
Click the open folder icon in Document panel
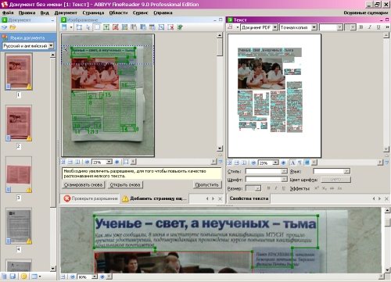(13, 27)
